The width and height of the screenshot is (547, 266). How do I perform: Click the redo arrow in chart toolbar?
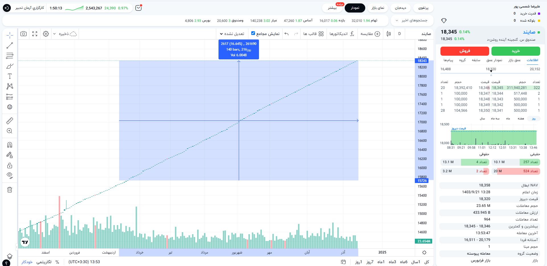point(296,34)
